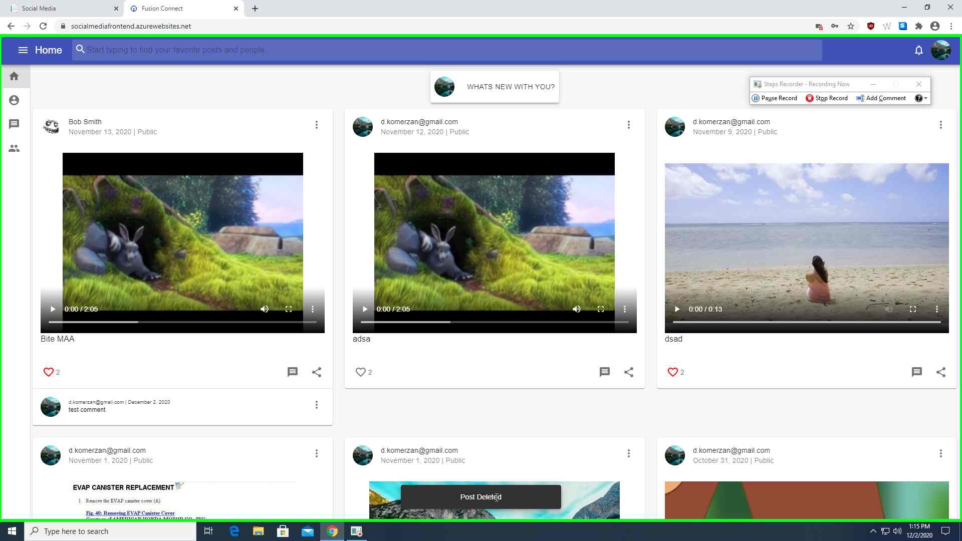Open a new browser tab
Image resolution: width=962 pixels, height=541 pixels.
pyautogui.click(x=255, y=9)
